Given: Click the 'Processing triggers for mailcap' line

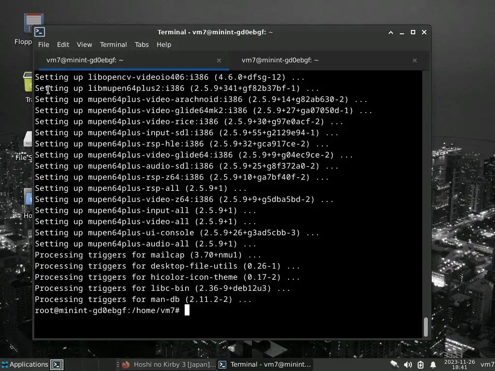Looking at the screenshot, I should pyautogui.click(x=148, y=255).
